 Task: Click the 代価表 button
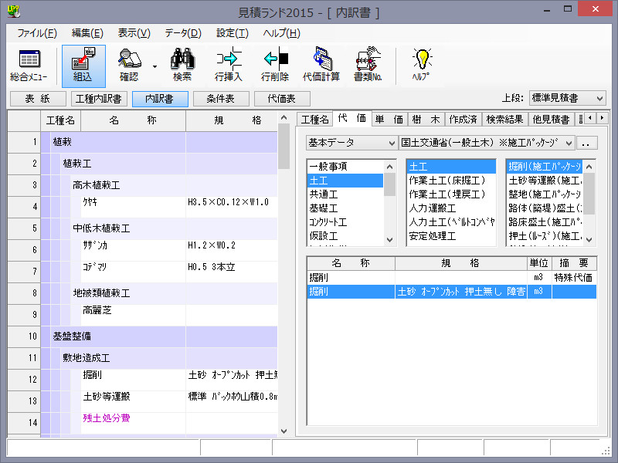(x=282, y=98)
